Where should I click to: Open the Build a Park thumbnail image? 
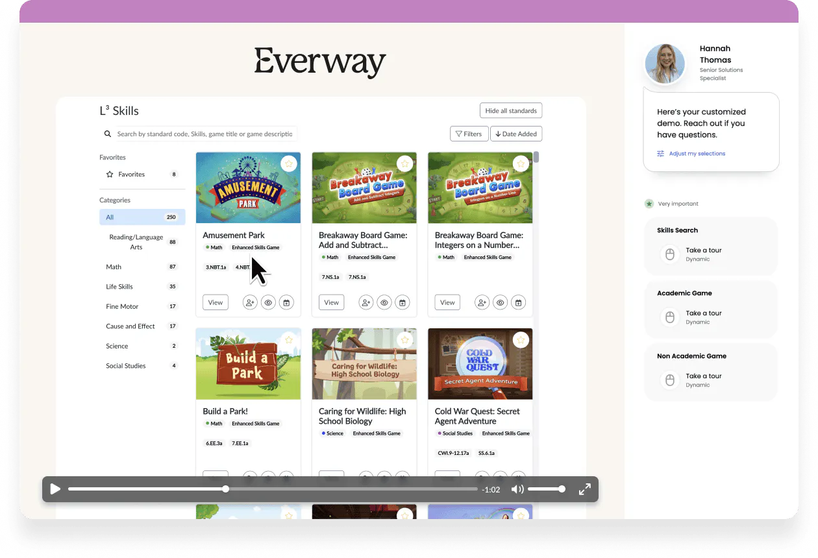pos(248,363)
